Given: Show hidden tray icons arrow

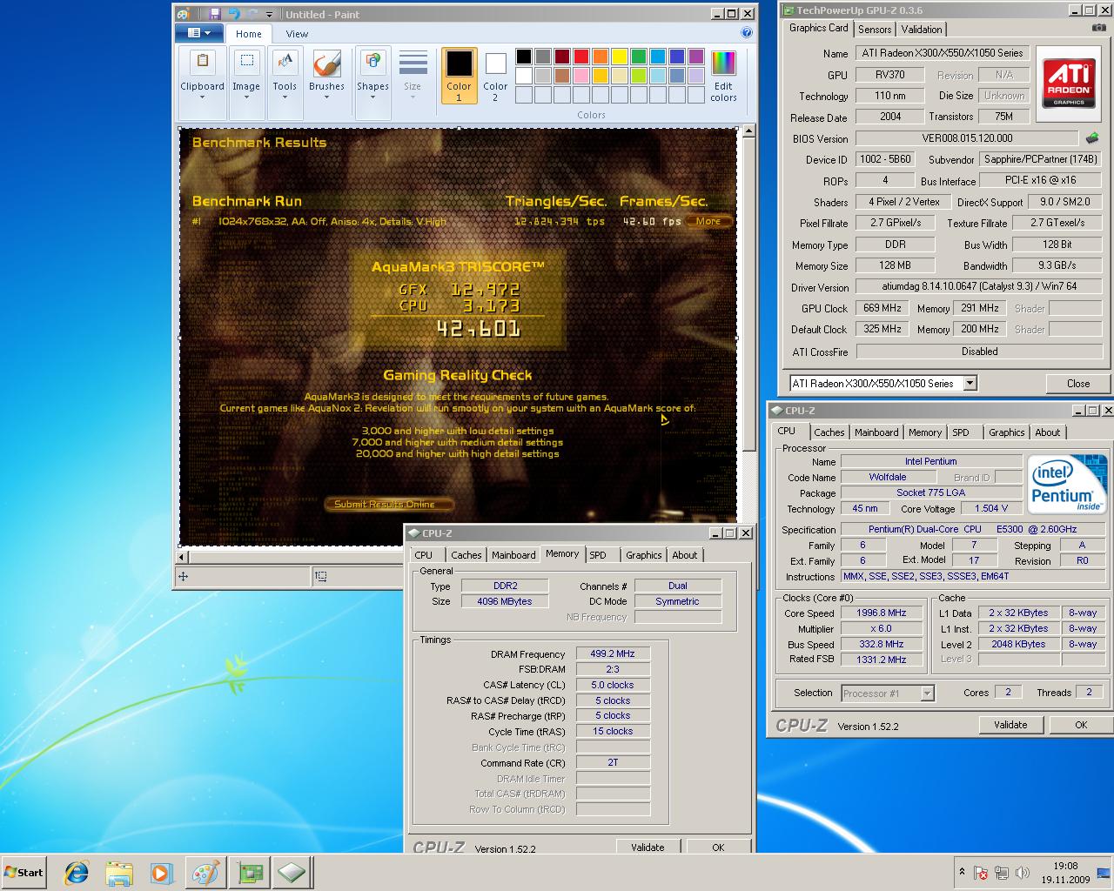Looking at the screenshot, I should click(x=962, y=872).
